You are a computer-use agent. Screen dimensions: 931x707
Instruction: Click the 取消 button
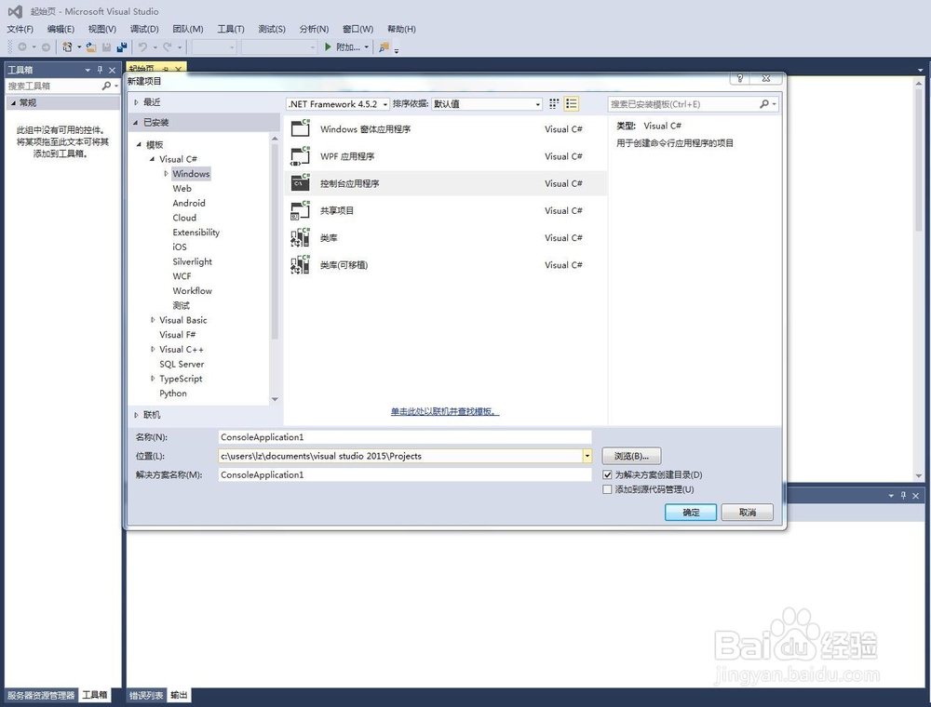[x=748, y=513]
